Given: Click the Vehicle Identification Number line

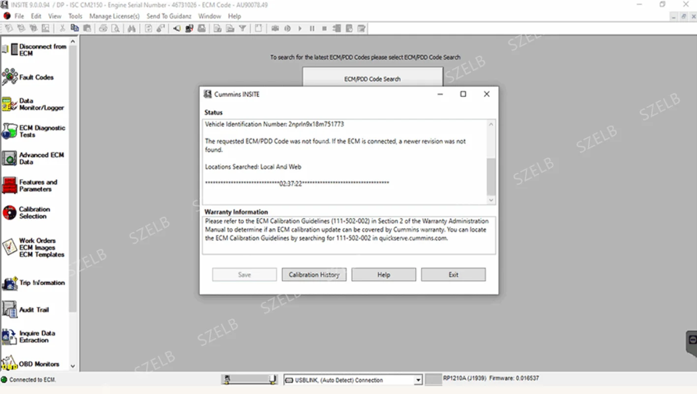Looking at the screenshot, I should click(274, 124).
